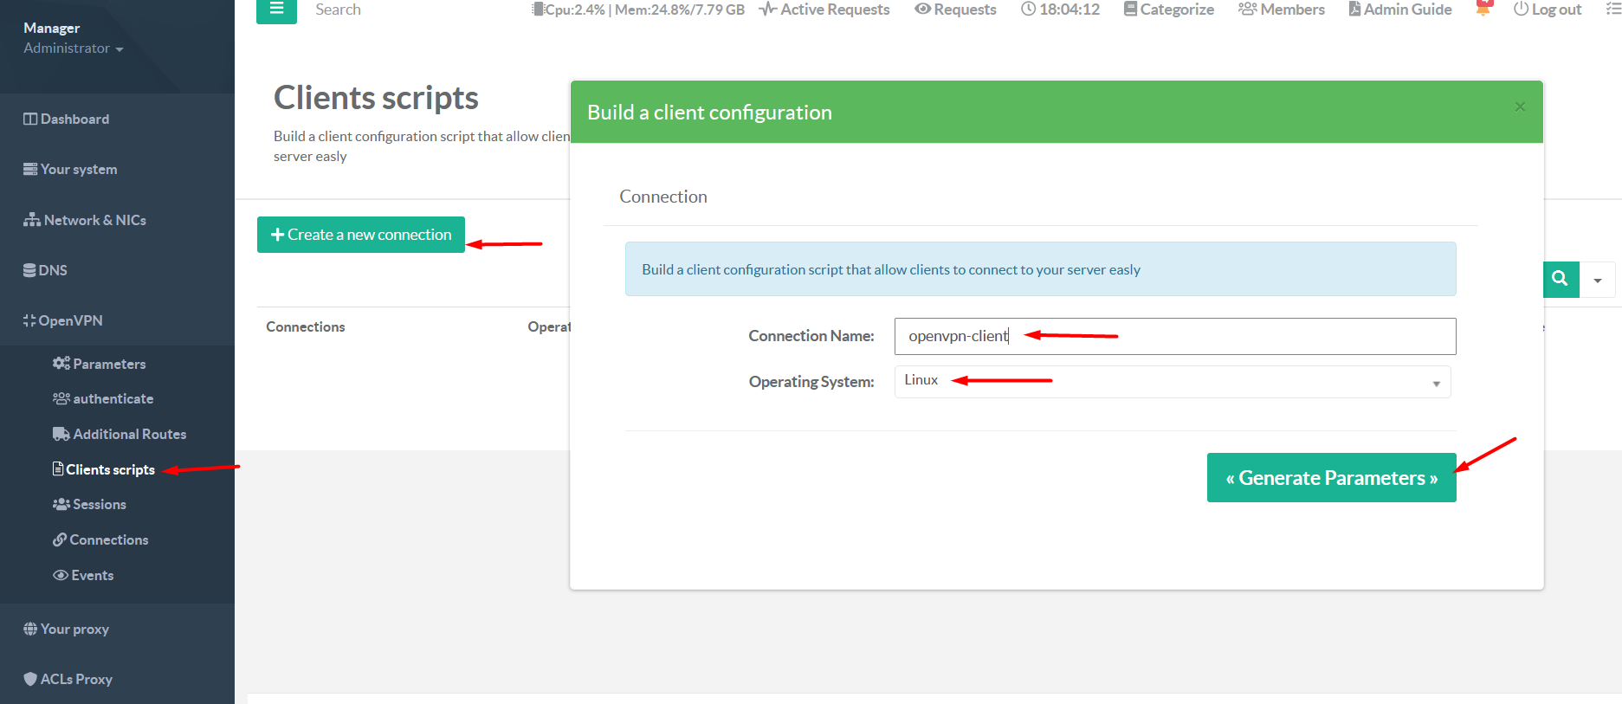Click the green search magnifier icon
Viewport: 1622px width, 704px height.
pos(1561,279)
